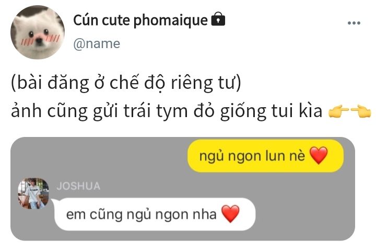Viewport: 376px width, 252px height.
Task: Click the '(bài đăng ở chế độ riêng tư)' text
Action: (126, 83)
